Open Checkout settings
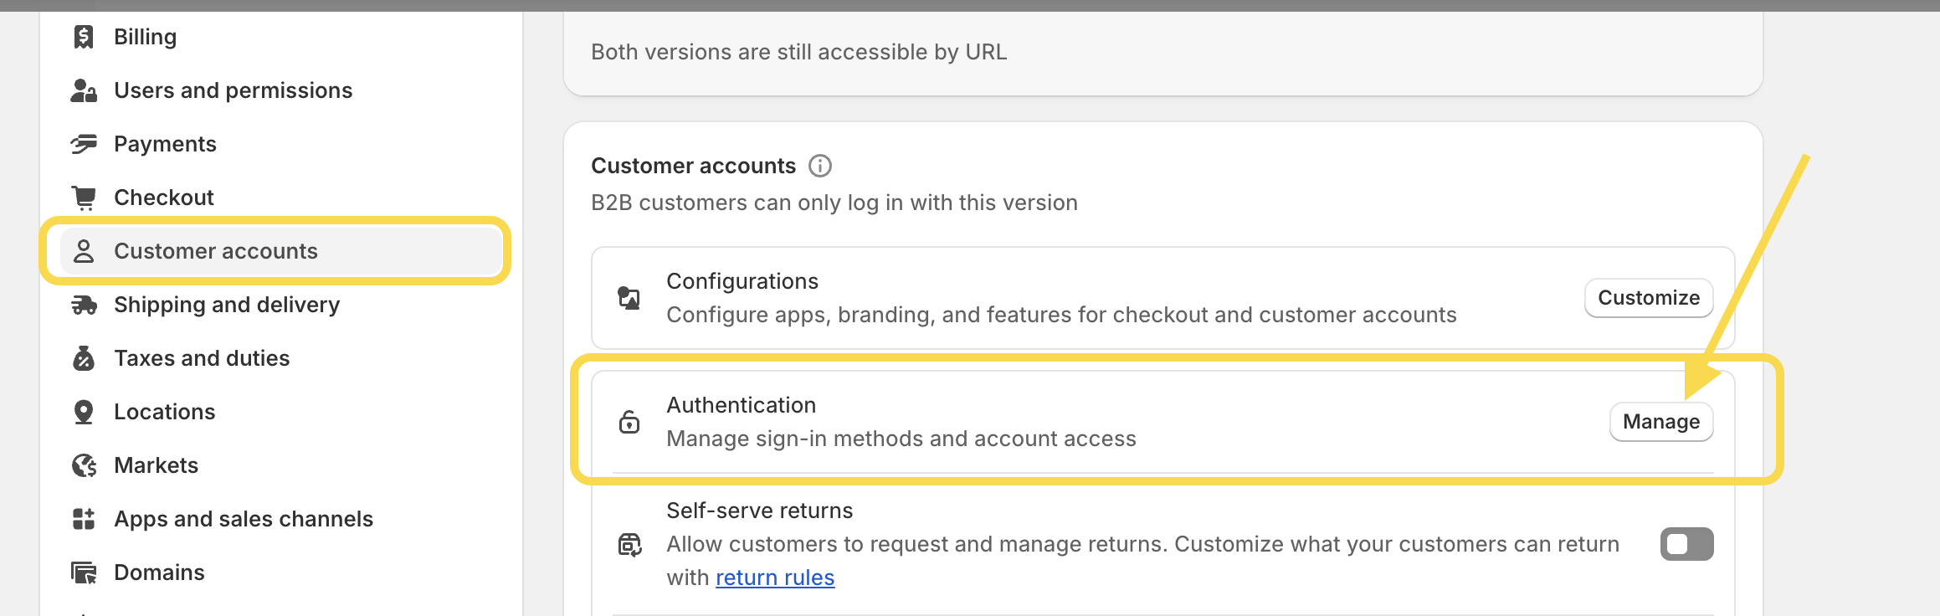1940x616 pixels. 164,198
